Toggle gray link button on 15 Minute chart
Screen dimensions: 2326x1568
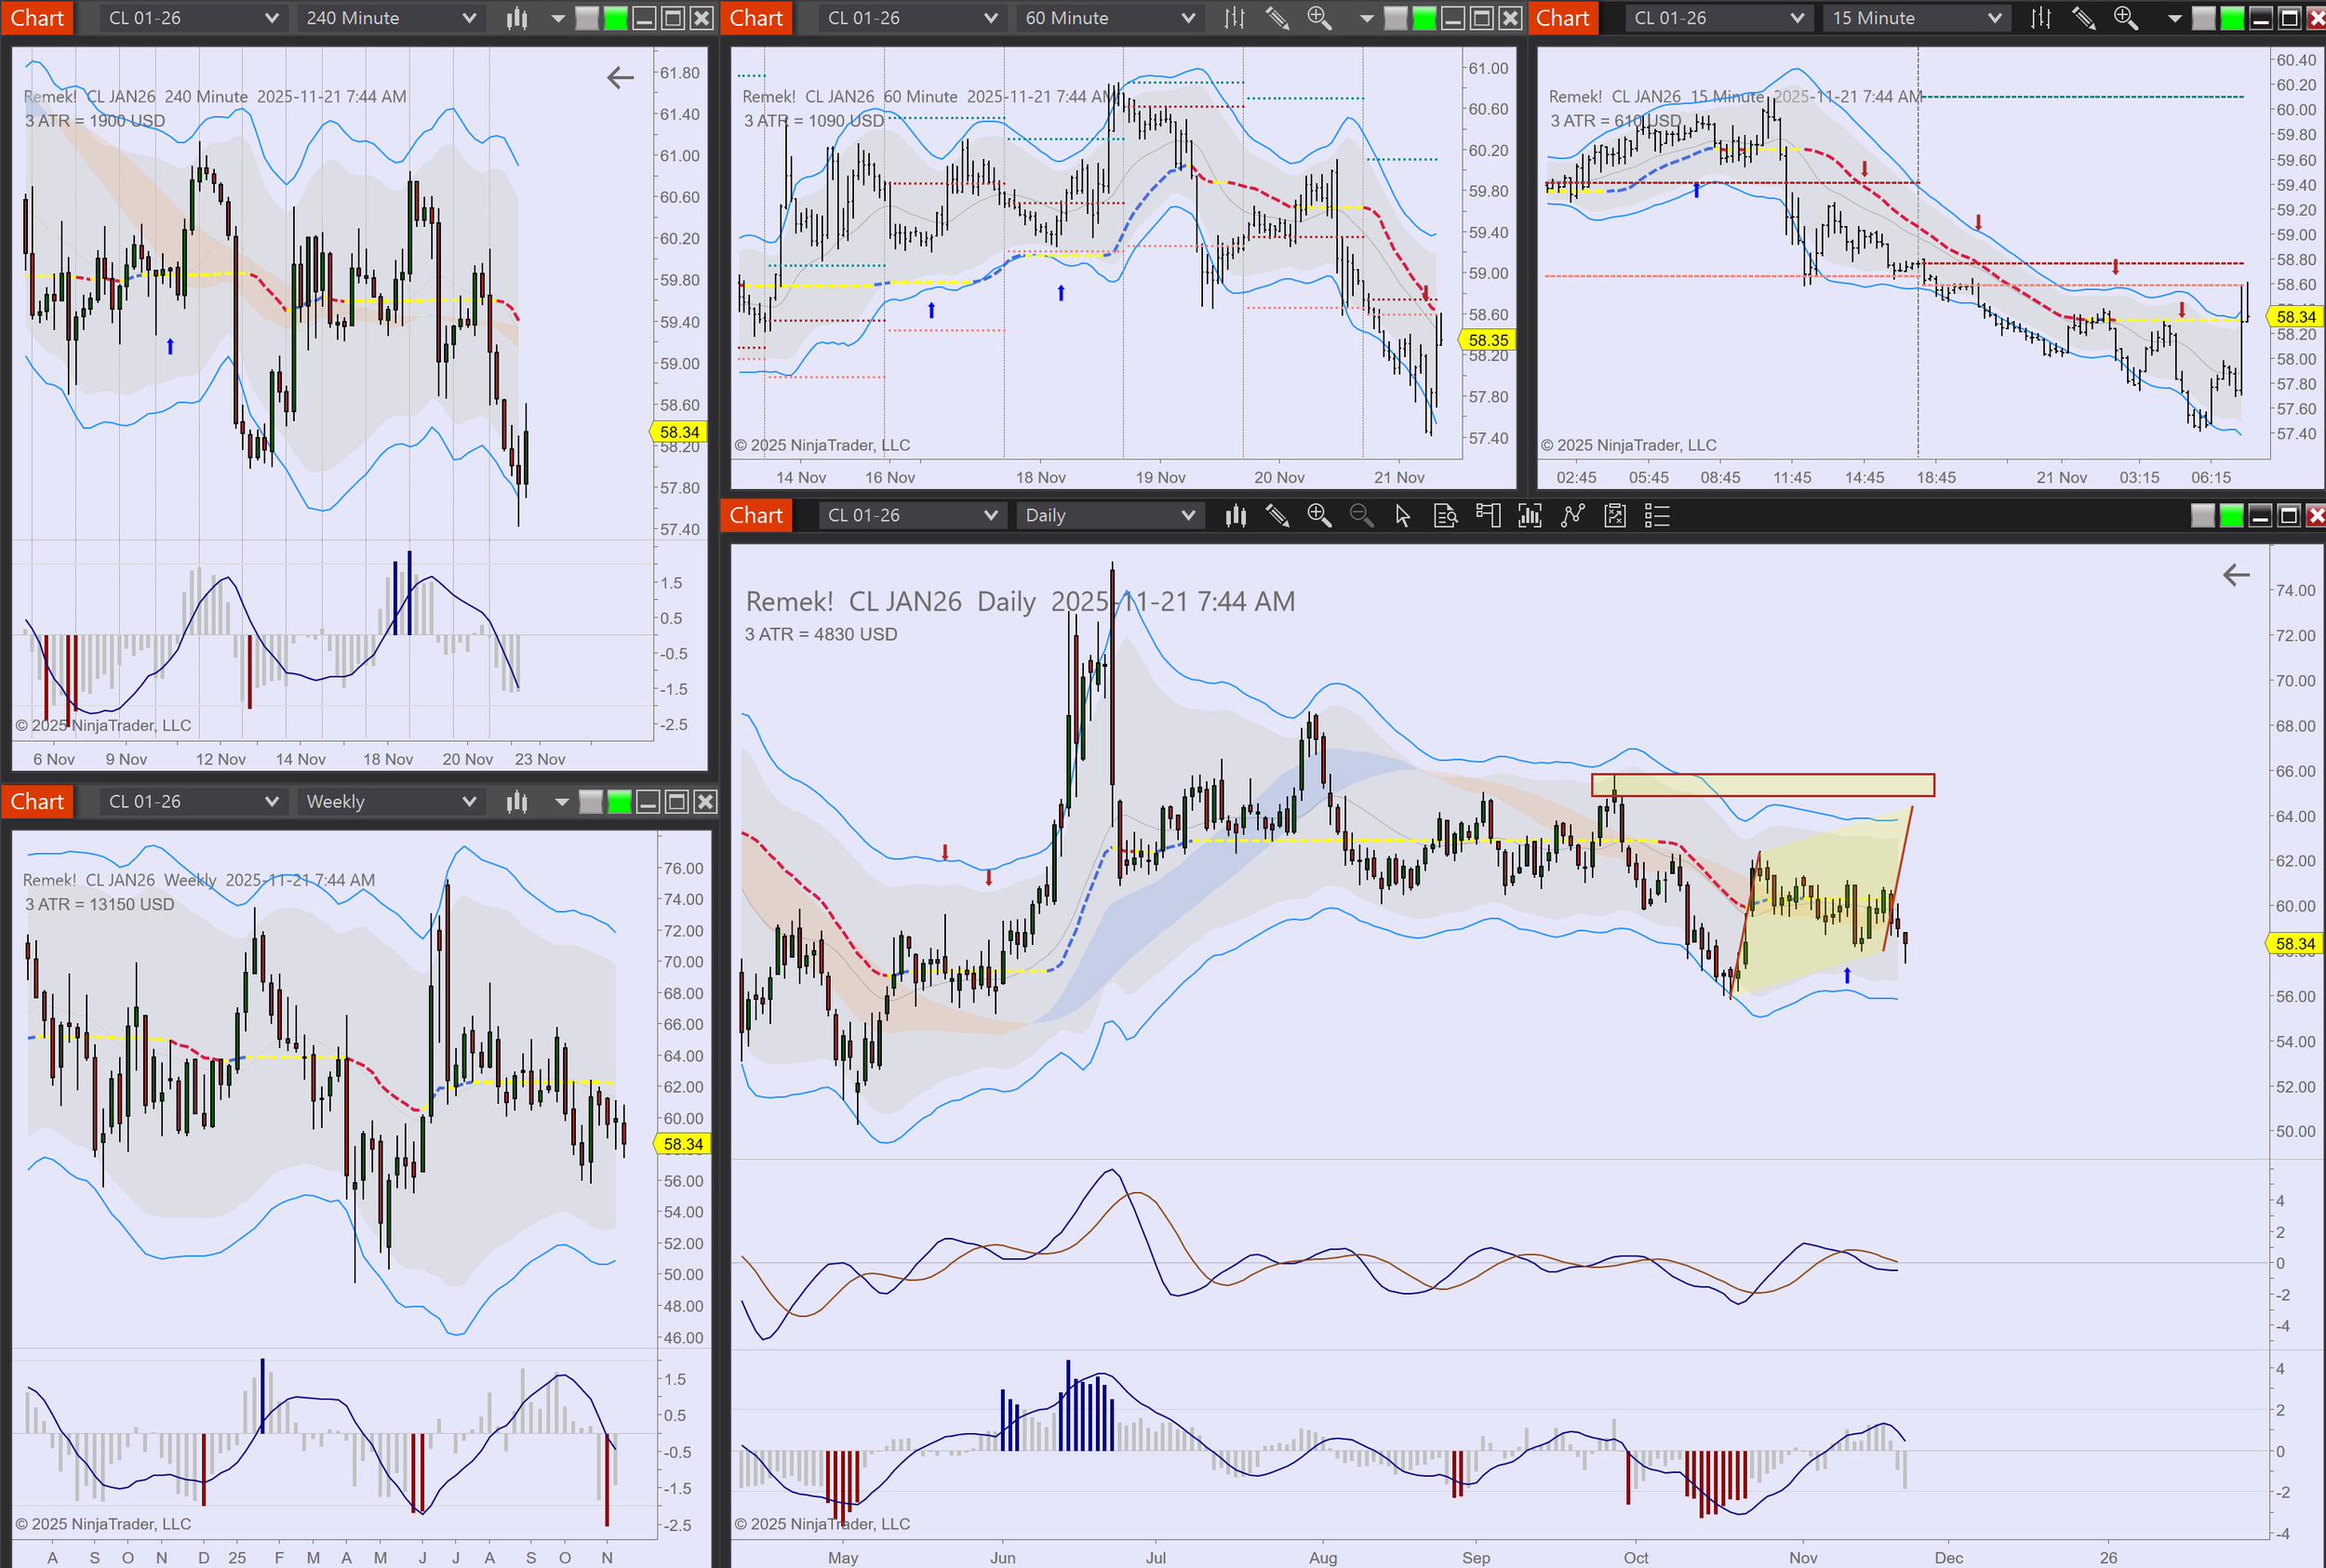2203,18
